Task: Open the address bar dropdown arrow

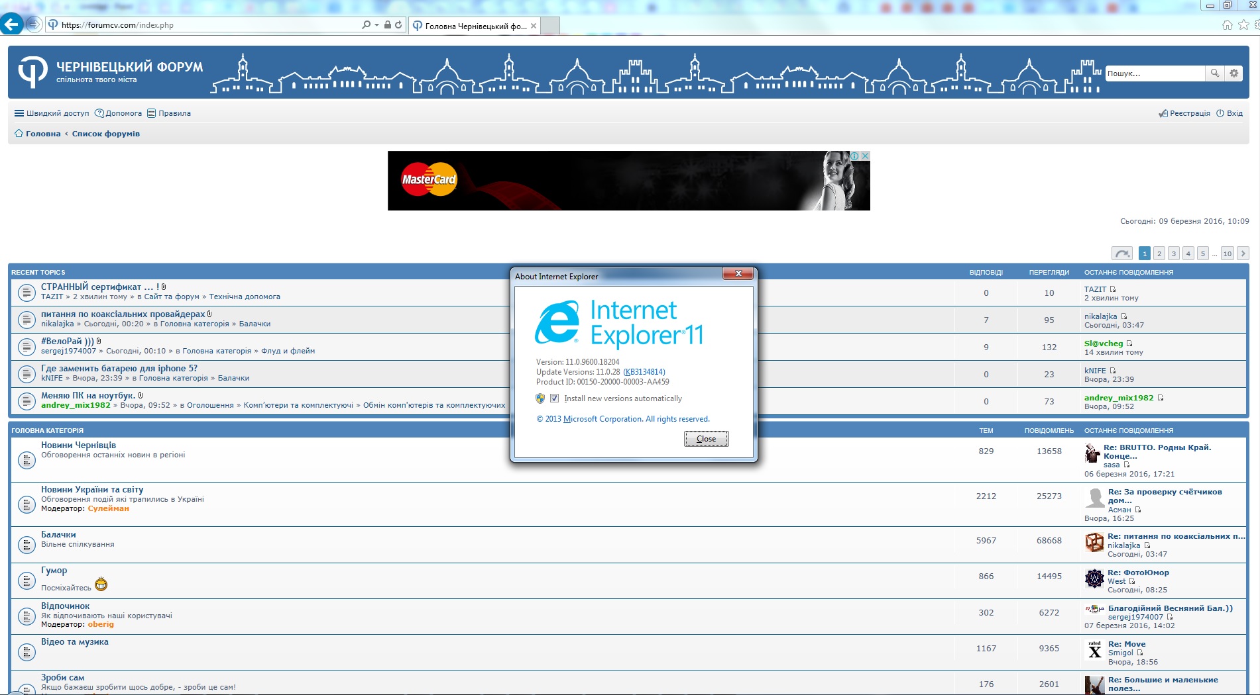Action: (377, 25)
